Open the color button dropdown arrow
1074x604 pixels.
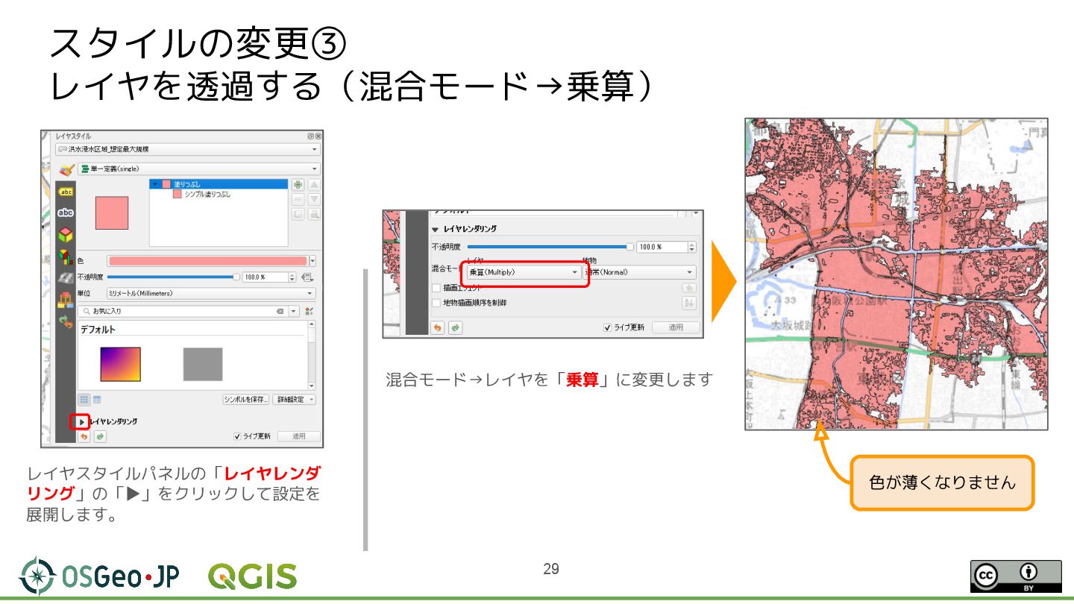[x=313, y=260]
